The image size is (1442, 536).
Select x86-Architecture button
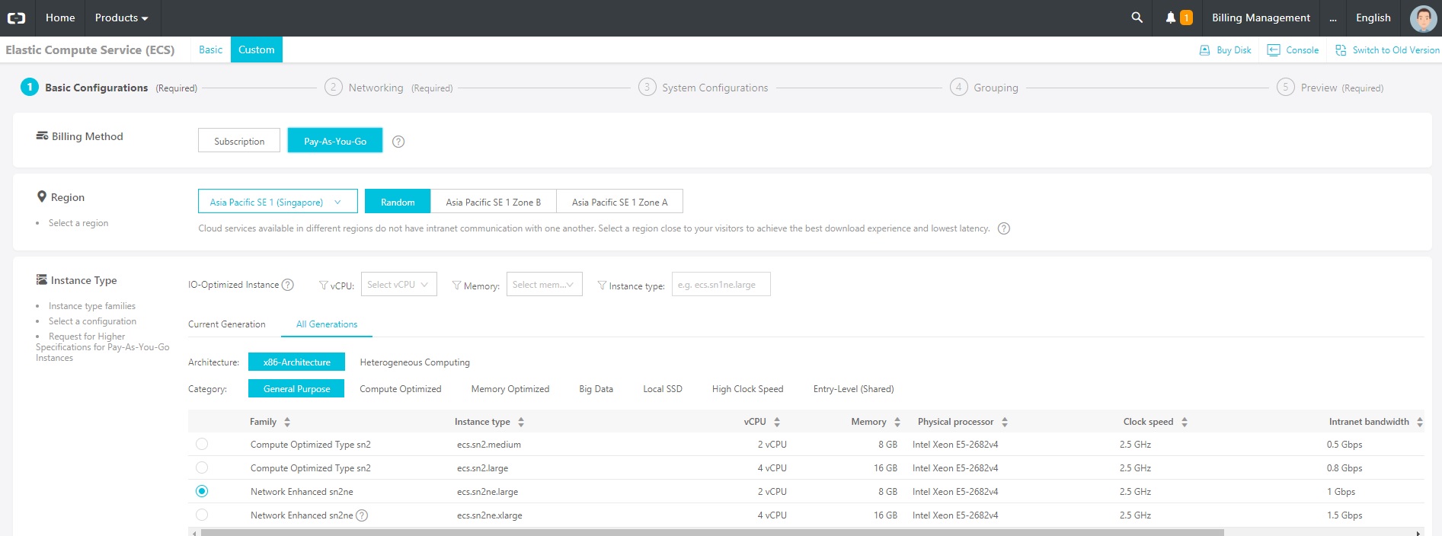tap(296, 362)
